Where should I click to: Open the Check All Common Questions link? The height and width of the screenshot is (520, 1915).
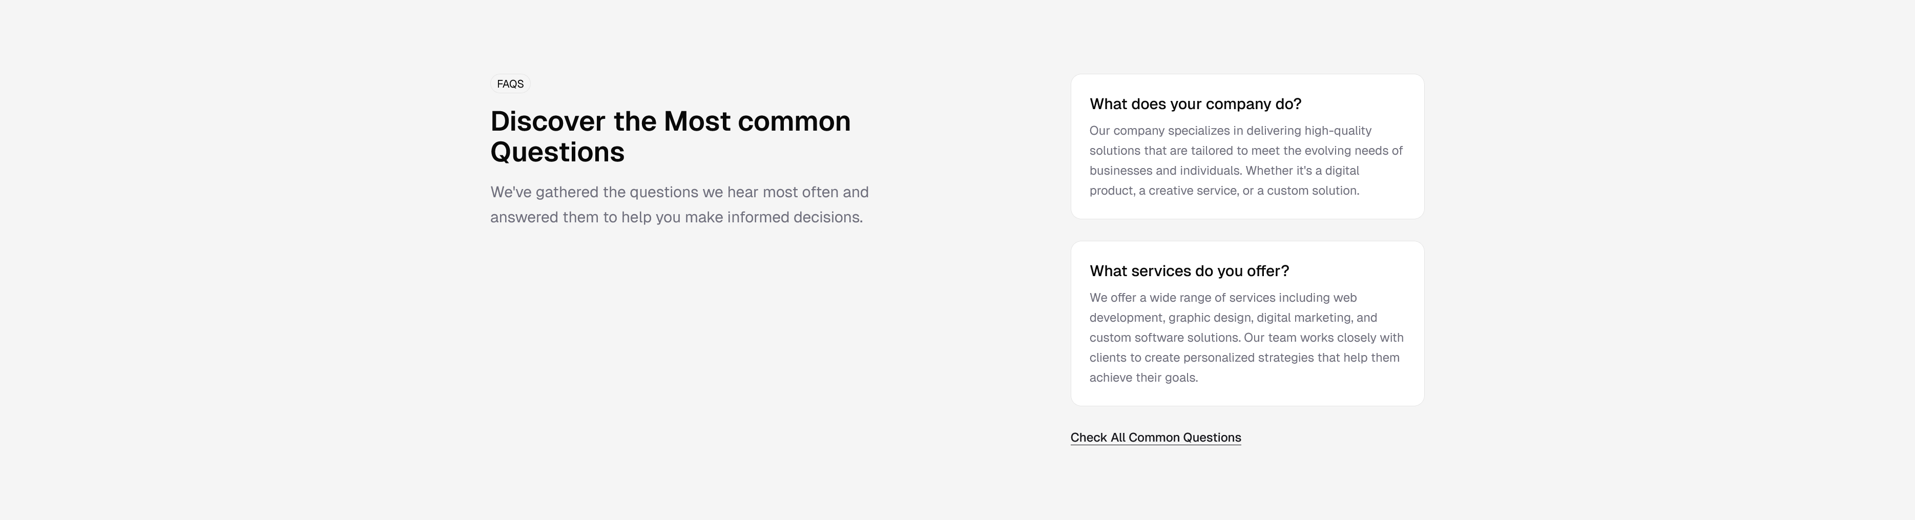1155,438
